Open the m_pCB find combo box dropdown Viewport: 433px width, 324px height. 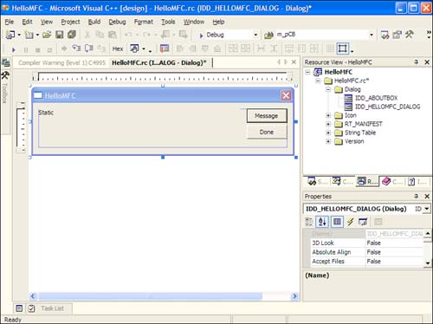pyautogui.click(x=372, y=35)
